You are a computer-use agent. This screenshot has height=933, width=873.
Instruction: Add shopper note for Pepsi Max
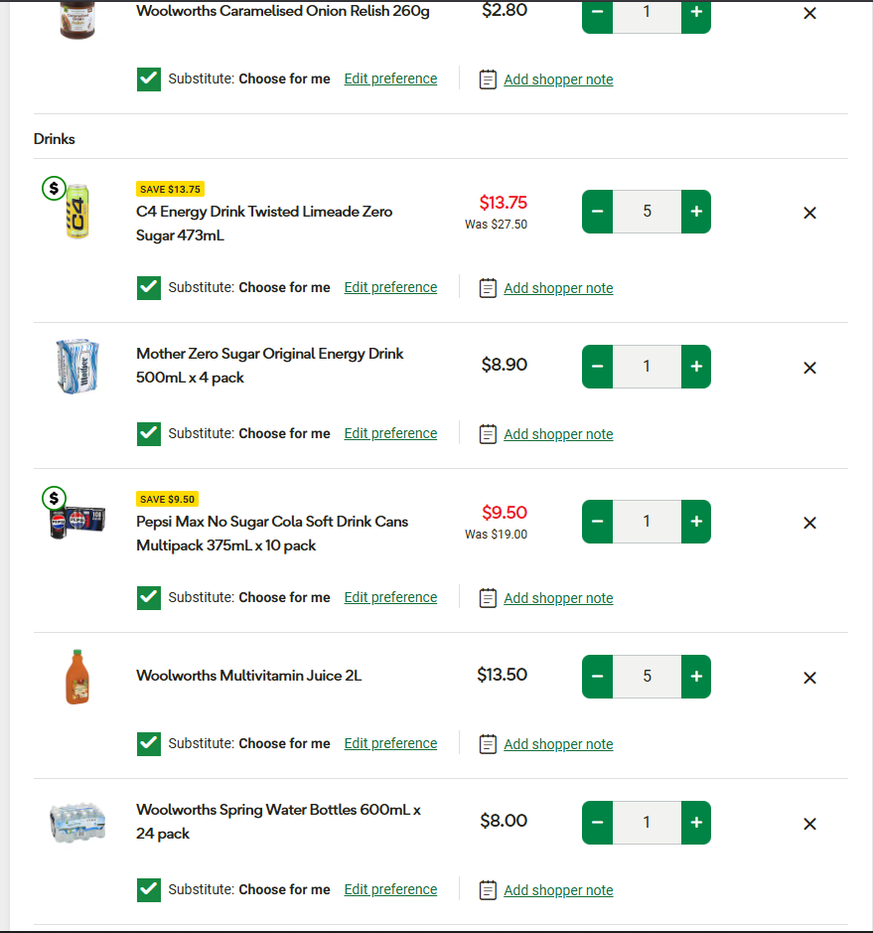558,598
